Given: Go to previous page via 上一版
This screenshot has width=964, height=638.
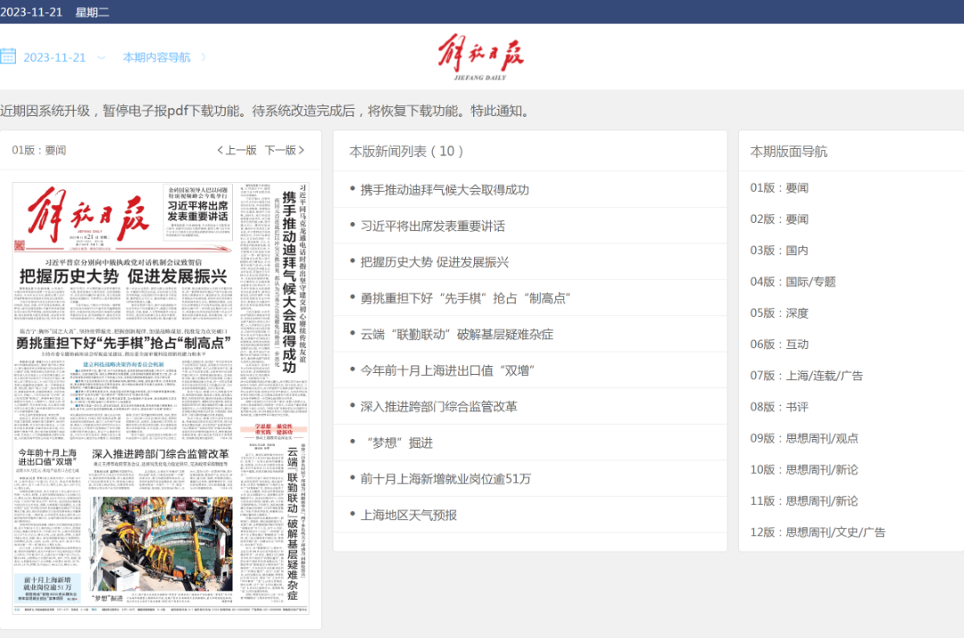Looking at the screenshot, I should click(x=237, y=150).
